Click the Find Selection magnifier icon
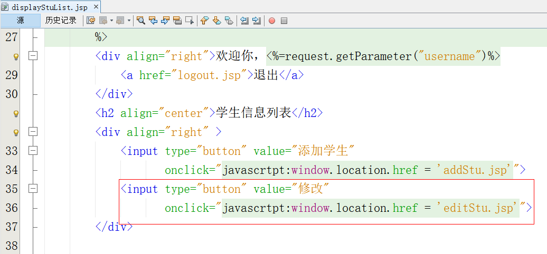 141,21
